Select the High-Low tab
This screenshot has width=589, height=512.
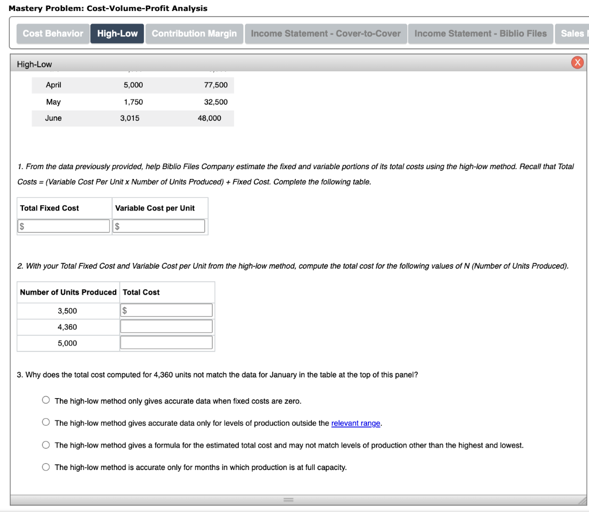coord(117,34)
